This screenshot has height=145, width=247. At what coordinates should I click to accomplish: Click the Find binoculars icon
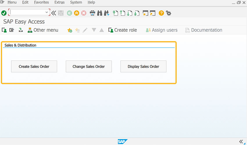click(100, 13)
